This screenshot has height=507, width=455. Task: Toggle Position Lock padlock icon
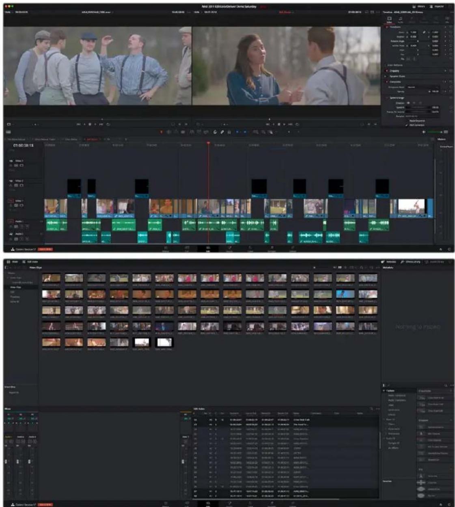tap(229, 132)
